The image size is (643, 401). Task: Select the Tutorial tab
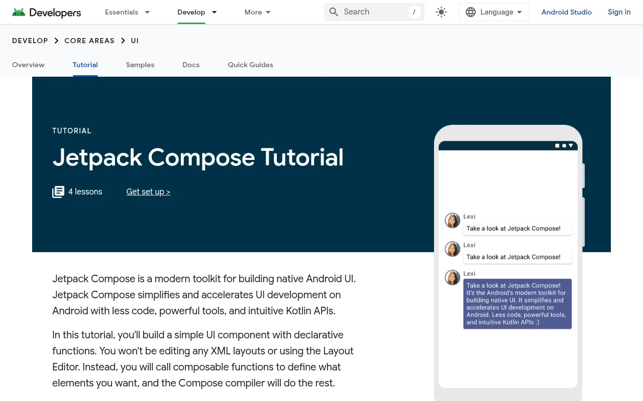click(x=85, y=65)
